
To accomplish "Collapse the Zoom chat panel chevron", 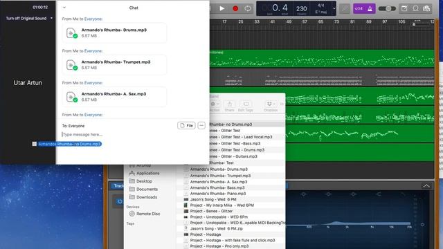I will [64, 8].
